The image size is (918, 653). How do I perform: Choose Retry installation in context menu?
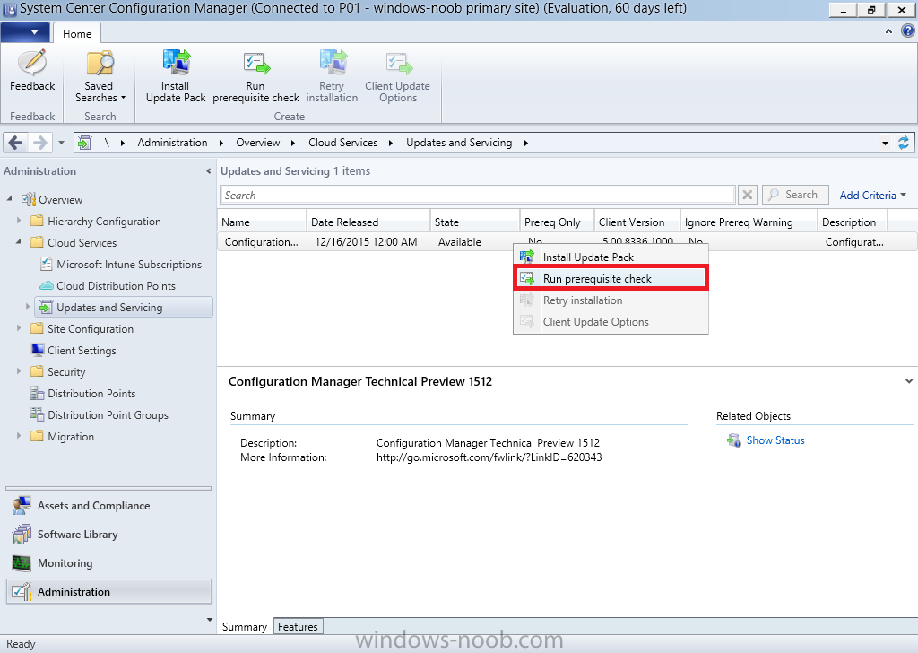click(x=611, y=300)
